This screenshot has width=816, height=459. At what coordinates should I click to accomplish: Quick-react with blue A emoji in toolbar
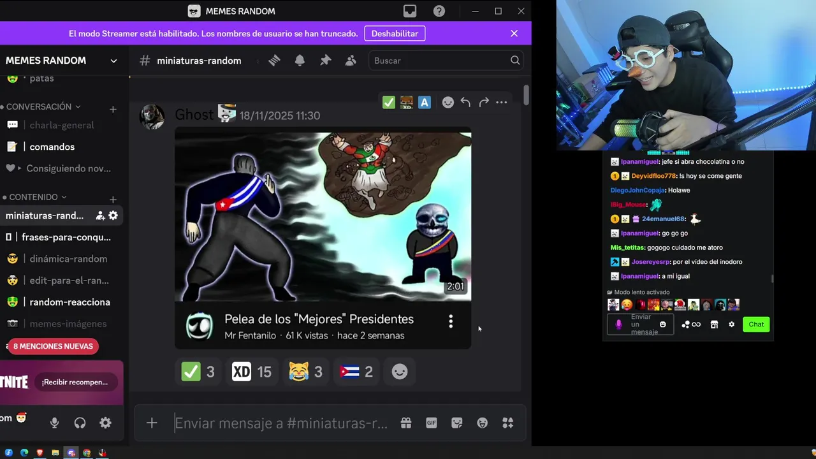425,102
